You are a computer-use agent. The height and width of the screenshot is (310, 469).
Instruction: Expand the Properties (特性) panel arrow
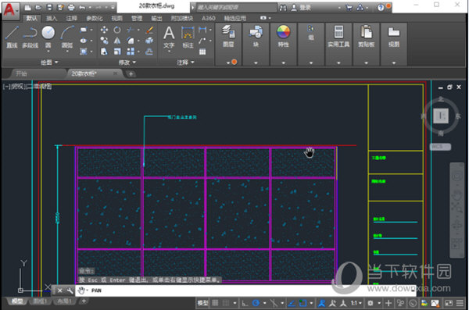(x=283, y=62)
